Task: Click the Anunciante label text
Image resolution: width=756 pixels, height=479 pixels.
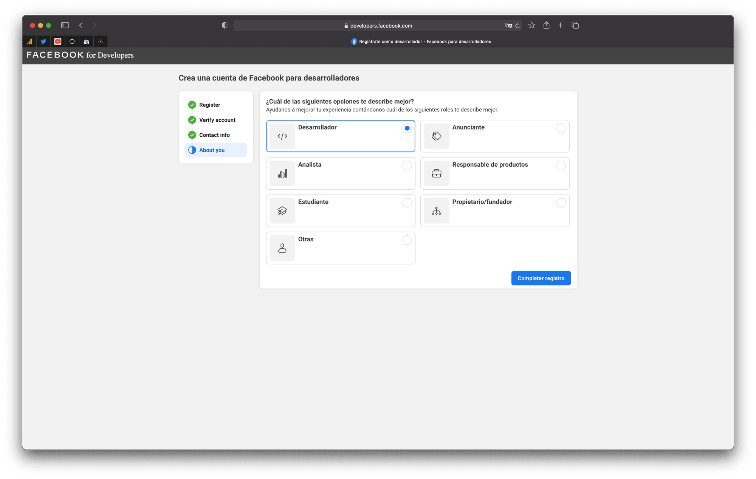Action: pyautogui.click(x=468, y=127)
